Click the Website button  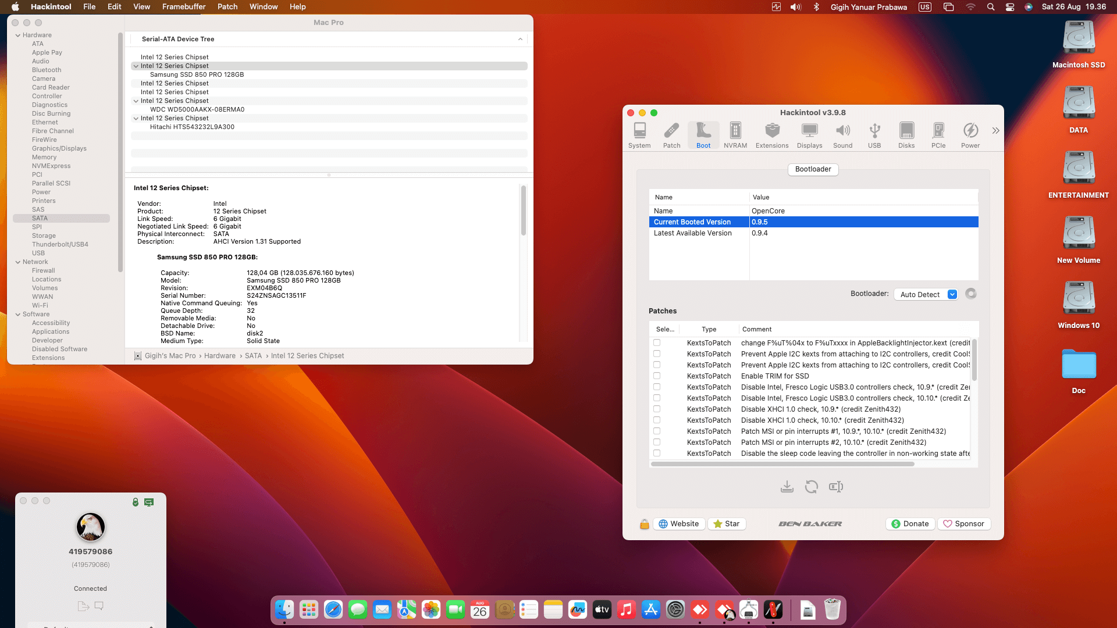tap(678, 524)
